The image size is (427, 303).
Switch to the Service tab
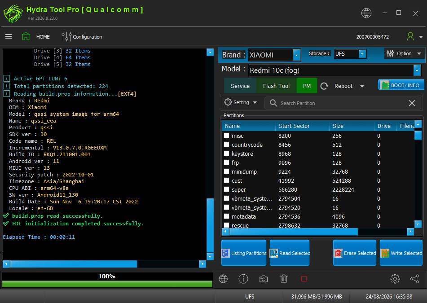(240, 86)
